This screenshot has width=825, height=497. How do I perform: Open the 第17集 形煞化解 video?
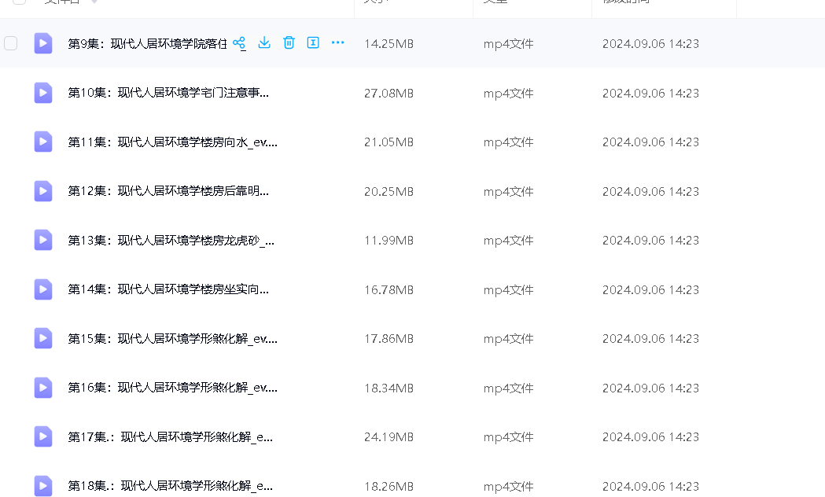pos(171,437)
